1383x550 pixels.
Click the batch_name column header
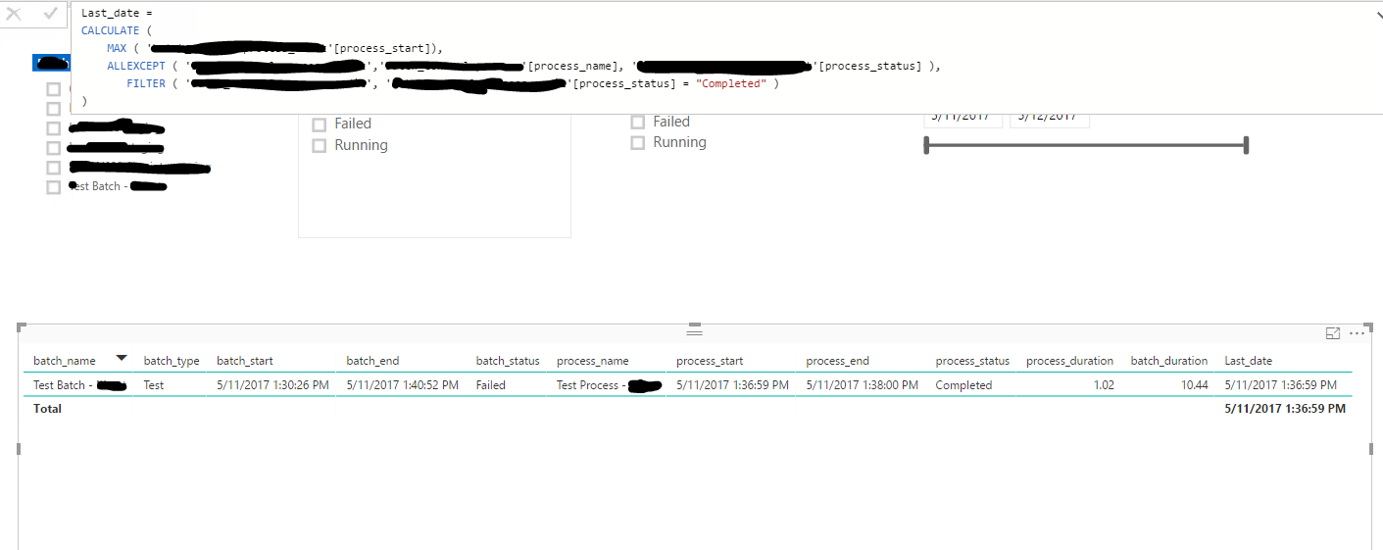pyautogui.click(x=65, y=361)
